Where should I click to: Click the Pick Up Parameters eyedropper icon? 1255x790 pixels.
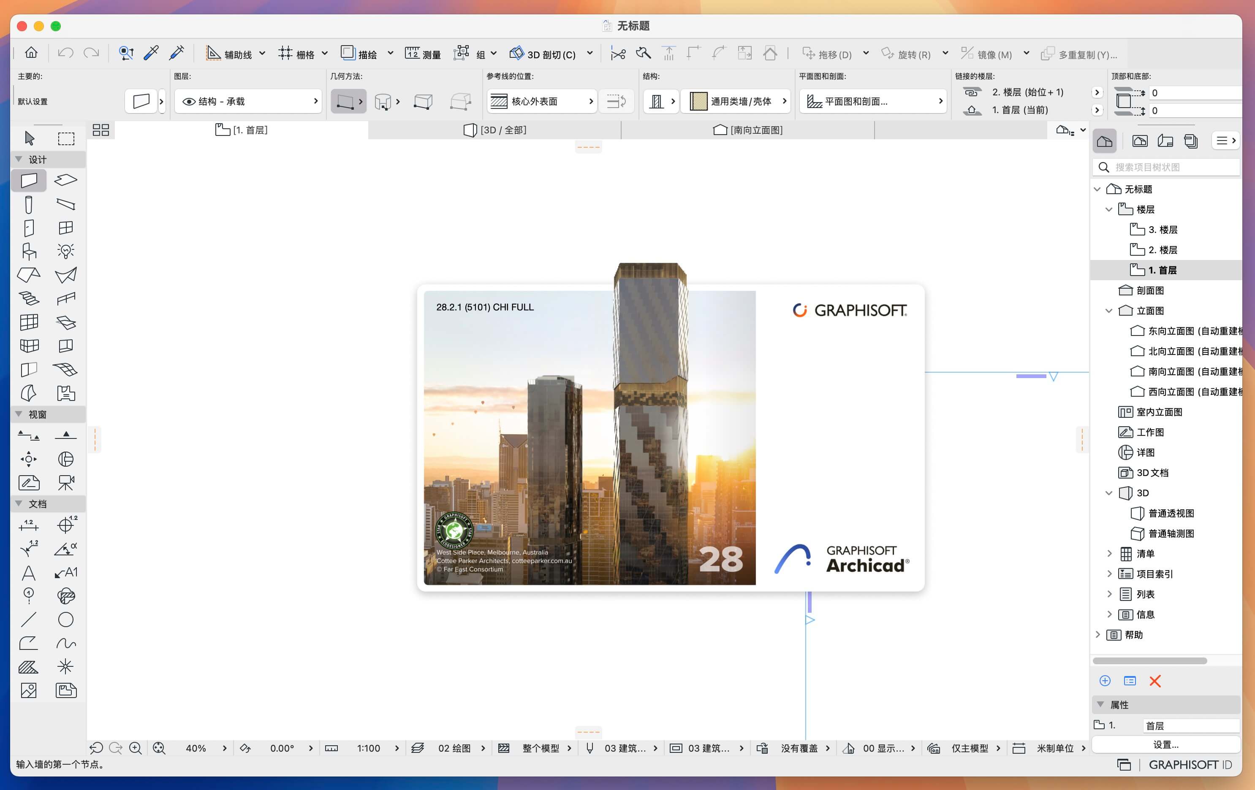pyautogui.click(x=151, y=53)
